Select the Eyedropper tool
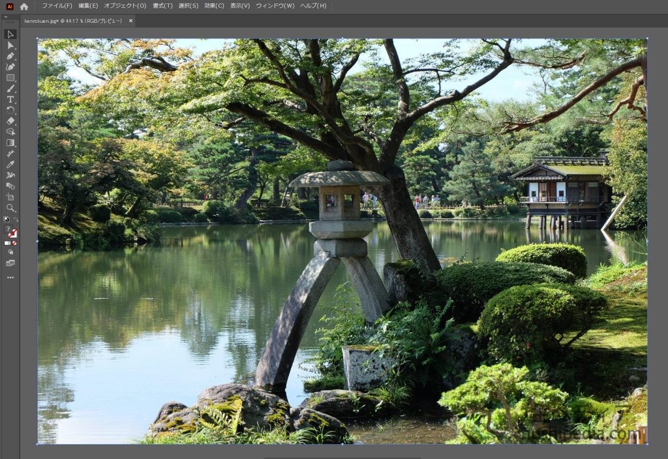The width and height of the screenshot is (668, 459). pyautogui.click(x=10, y=165)
